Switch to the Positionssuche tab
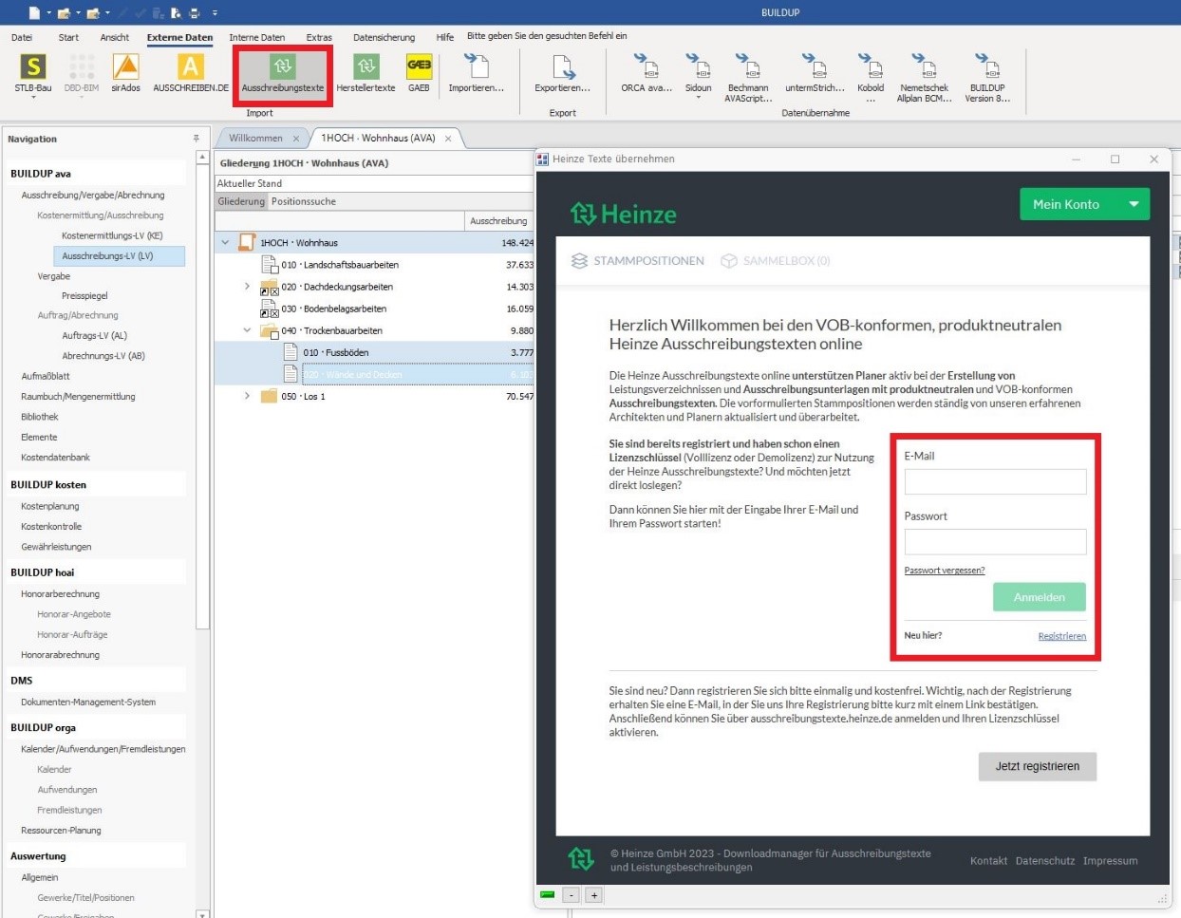Viewport: 1181px width, 918px height. [x=304, y=201]
